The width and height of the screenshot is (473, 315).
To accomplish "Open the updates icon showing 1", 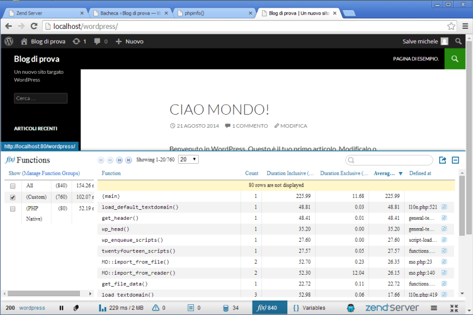I will [79, 41].
